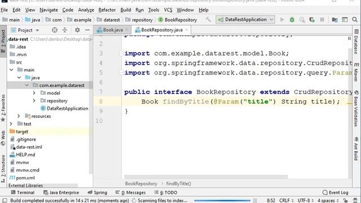
Task: Open the Event Log
Action: pyautogui.click(x=336, y=192)
